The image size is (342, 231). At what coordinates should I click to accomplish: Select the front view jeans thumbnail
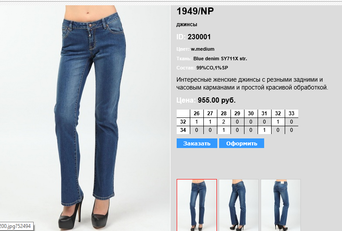point(197,205)
